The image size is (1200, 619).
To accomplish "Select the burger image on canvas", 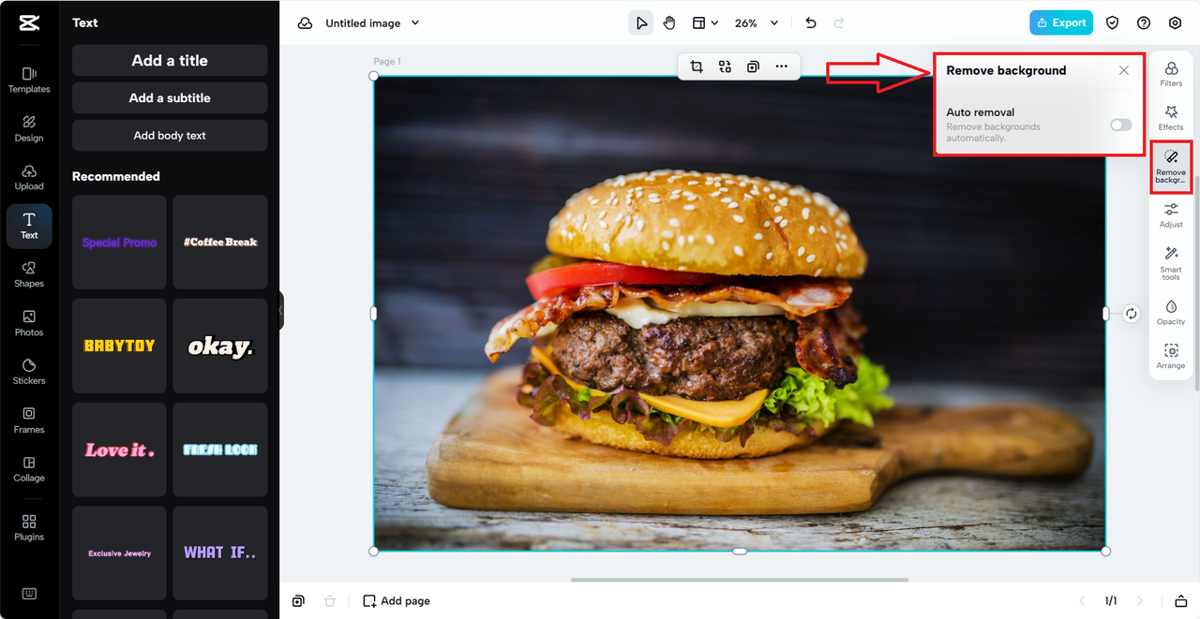I will pyautogui.click(x=740, y=314).
